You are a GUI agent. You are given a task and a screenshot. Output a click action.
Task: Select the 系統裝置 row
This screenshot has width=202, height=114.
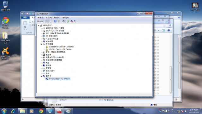pyautogui.click(x=49, y=41)
